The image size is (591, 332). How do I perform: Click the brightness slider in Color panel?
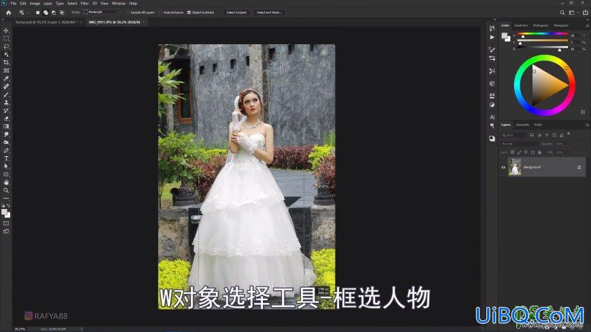click(x=542, y=48)
